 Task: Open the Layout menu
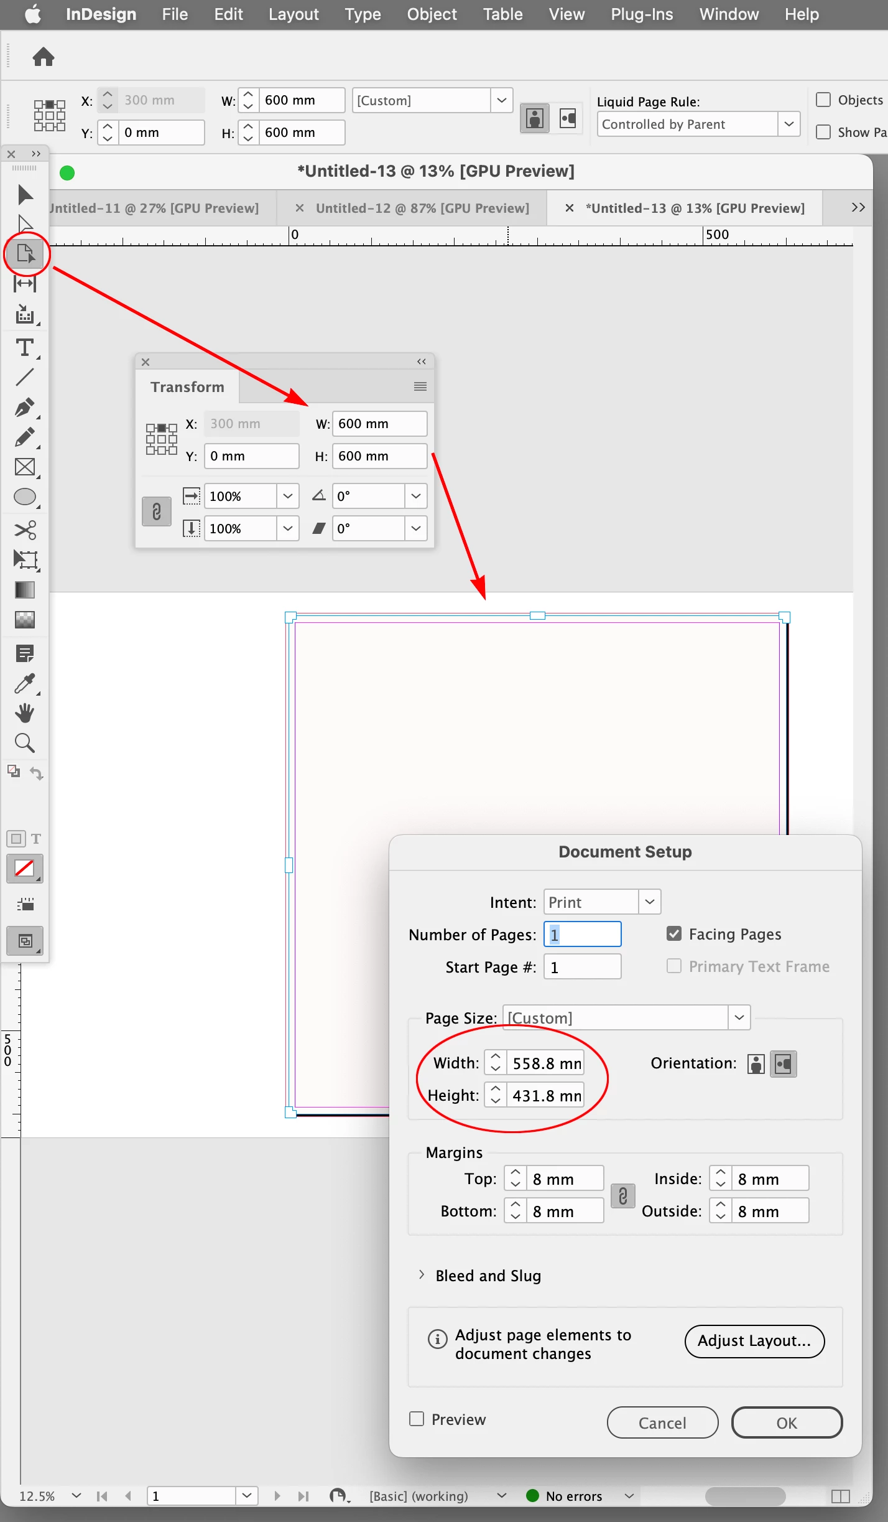294,14
